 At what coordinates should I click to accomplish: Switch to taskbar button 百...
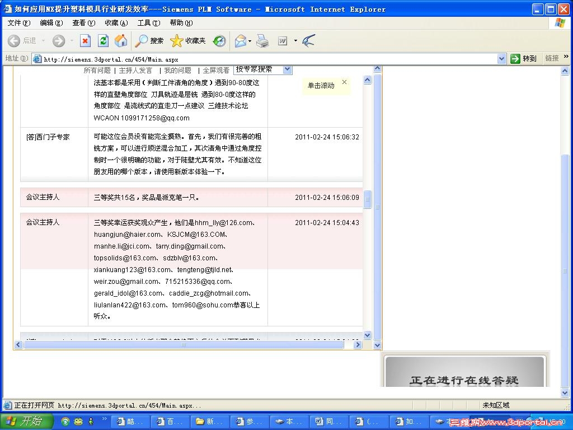pos(170,422)
